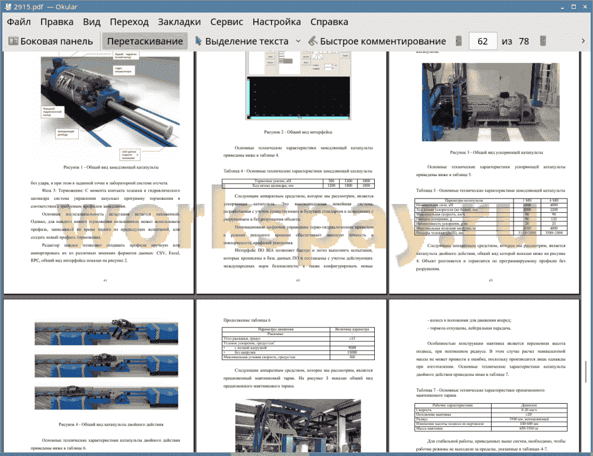Click caption 'Рисунок 1 - Общий вид замедляющей катапульты'

(x=111, y=167)
